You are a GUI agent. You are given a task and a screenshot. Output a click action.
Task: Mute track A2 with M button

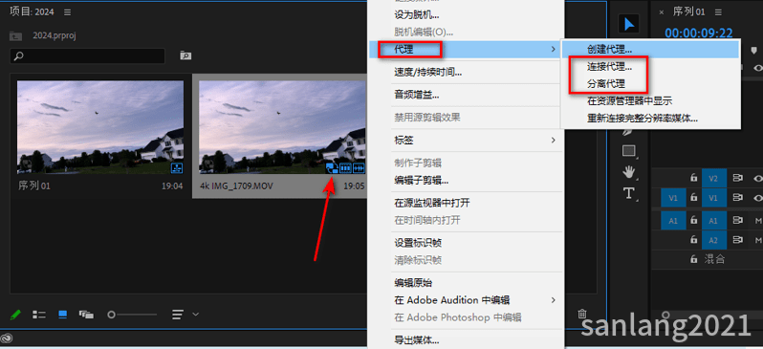758,240
